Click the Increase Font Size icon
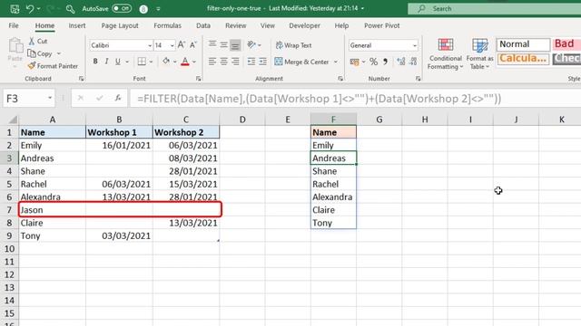This screenshot has height=326, width=581. click(182, 45)
